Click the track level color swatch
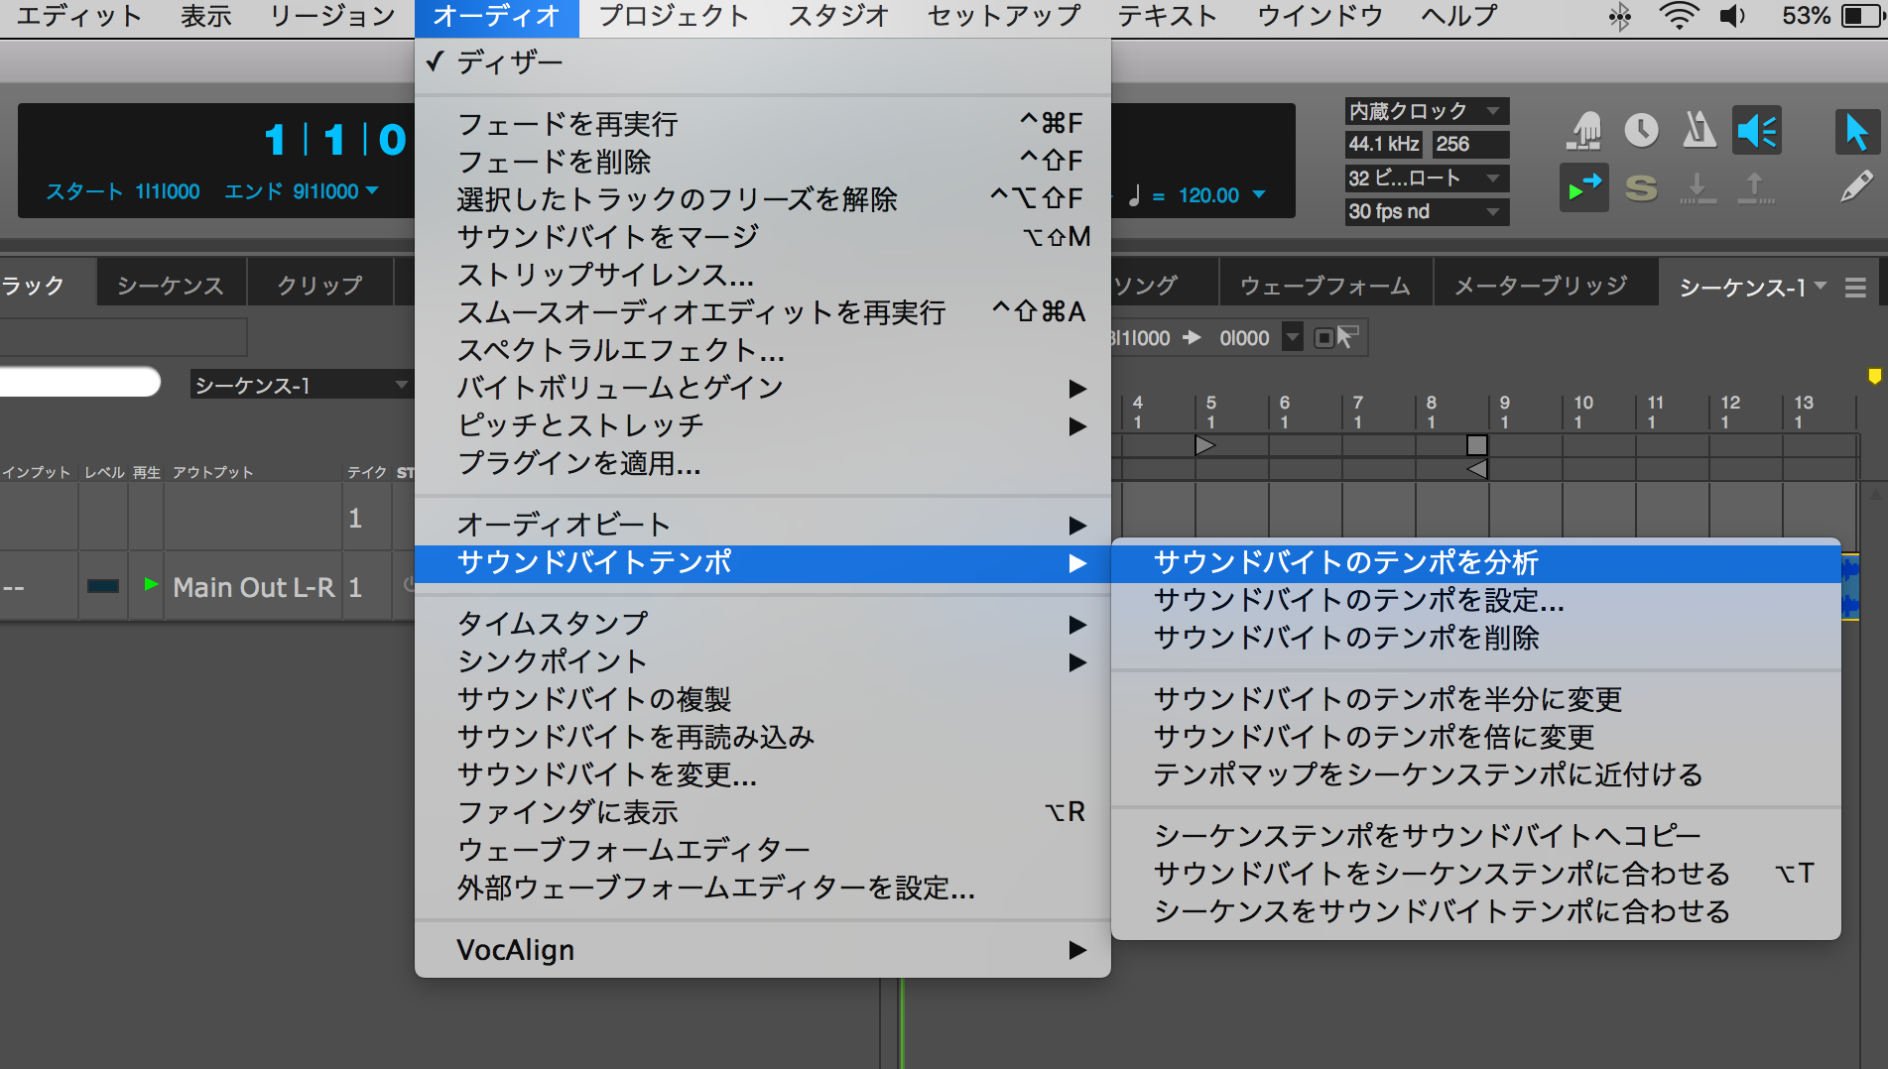 [103, 586]
